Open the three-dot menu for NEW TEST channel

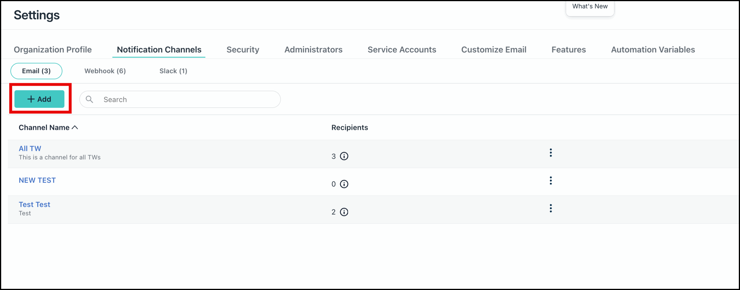coord(551,181)
